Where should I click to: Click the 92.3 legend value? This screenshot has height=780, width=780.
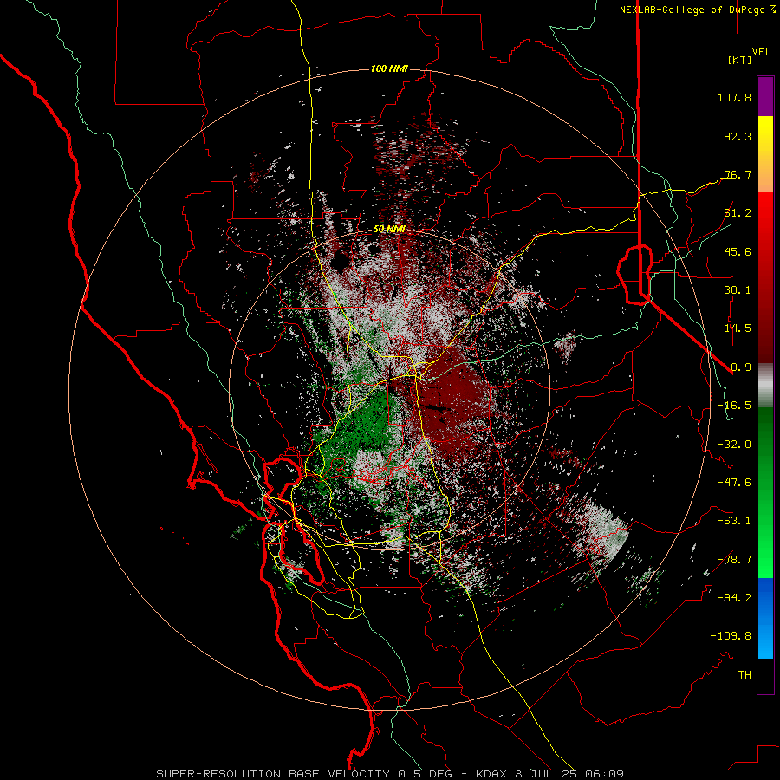[x=738, y=136]
